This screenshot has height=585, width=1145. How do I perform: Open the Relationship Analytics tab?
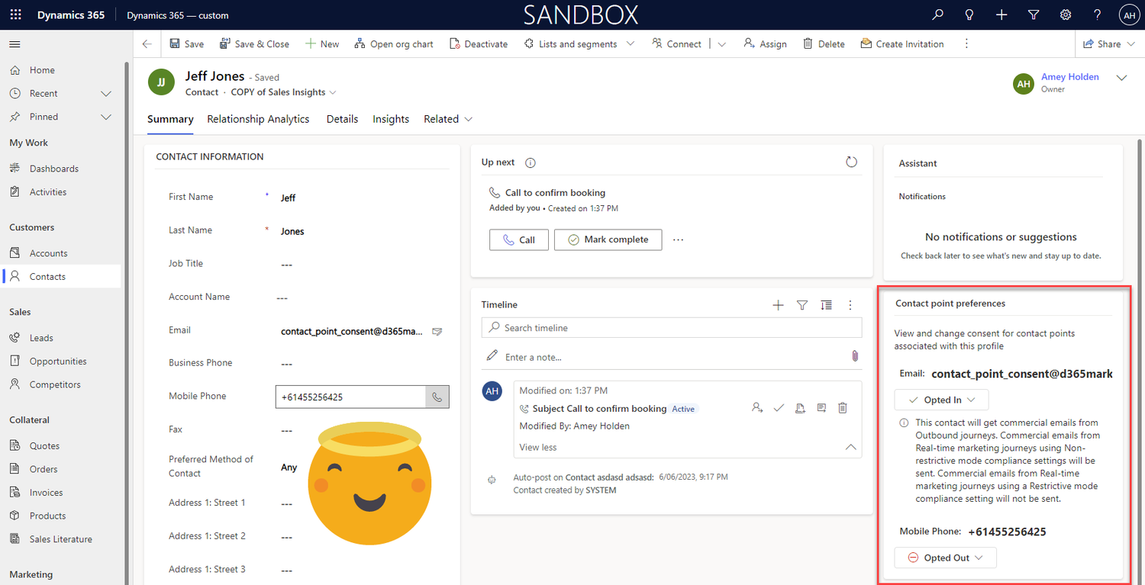coord(258,119)
